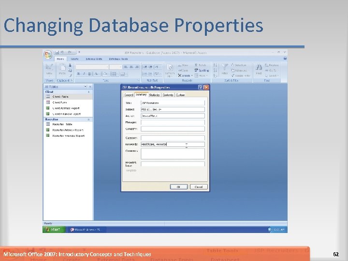Click the round Office Button

pos(48,55)
